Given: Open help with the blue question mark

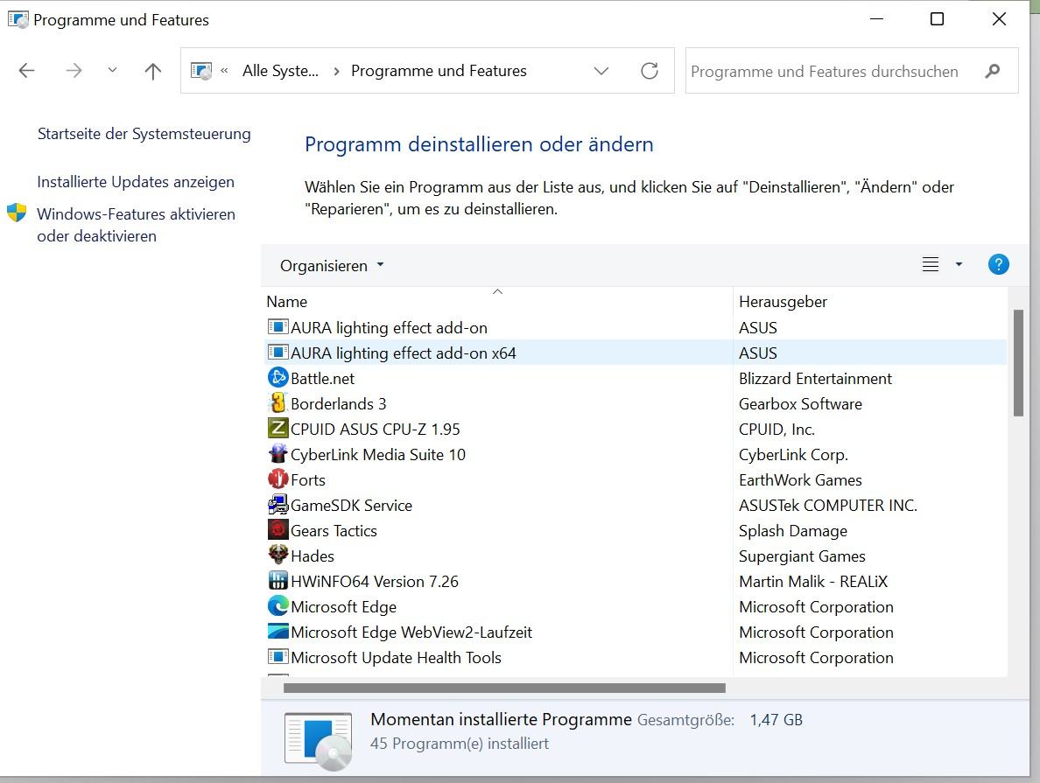Looking at the screenshot, I should click(x=998, y=264).
